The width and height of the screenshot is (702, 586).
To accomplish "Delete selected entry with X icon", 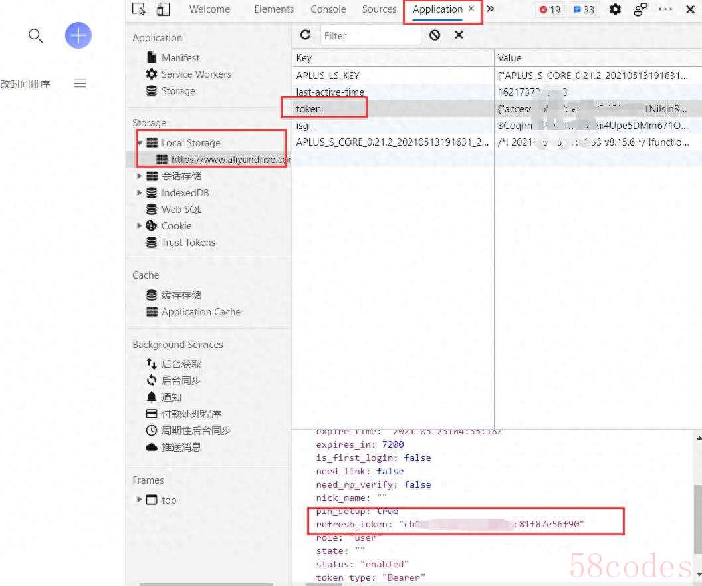I will click(x=459, y=35).
